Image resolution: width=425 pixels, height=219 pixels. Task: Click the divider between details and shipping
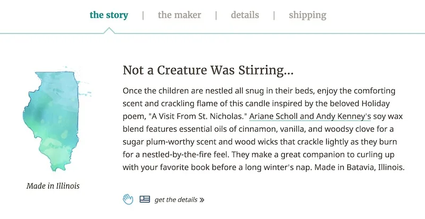click(274, 15)
